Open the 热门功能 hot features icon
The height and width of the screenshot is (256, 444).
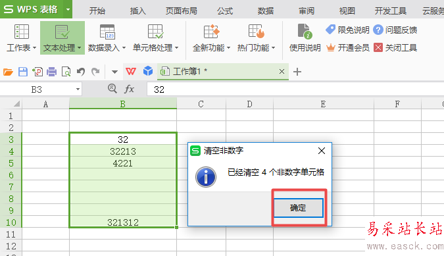click(257, 32)
